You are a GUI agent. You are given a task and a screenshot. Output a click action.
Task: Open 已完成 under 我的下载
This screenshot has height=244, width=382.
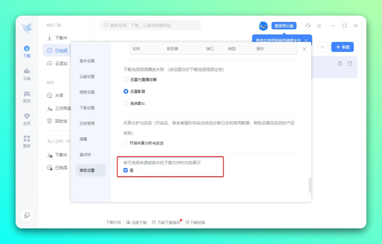coord(57,51)
